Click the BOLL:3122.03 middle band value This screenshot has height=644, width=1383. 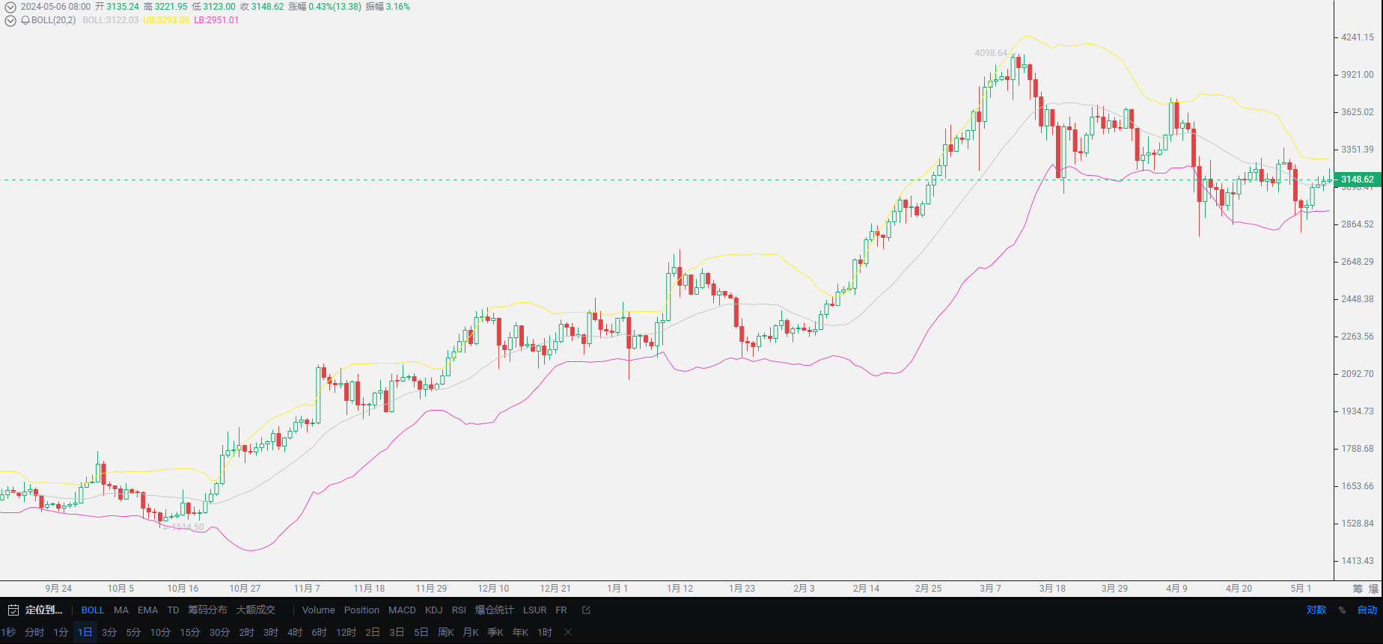pyautogui.click(x=110, y=20)
